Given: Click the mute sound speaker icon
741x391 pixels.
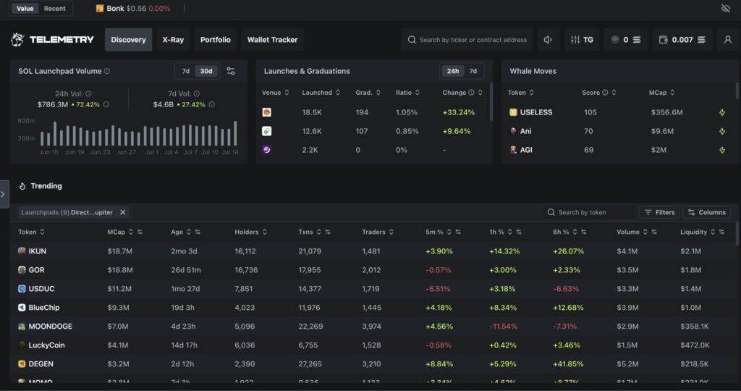Looking at the screenshot, I should [x=548, y=40].
